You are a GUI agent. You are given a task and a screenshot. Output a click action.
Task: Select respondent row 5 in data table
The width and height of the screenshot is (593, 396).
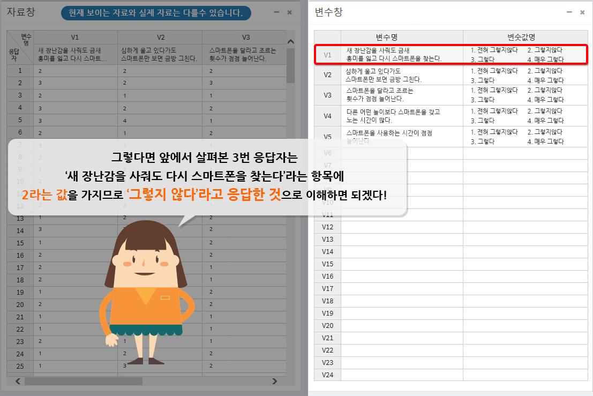(146, 120)
